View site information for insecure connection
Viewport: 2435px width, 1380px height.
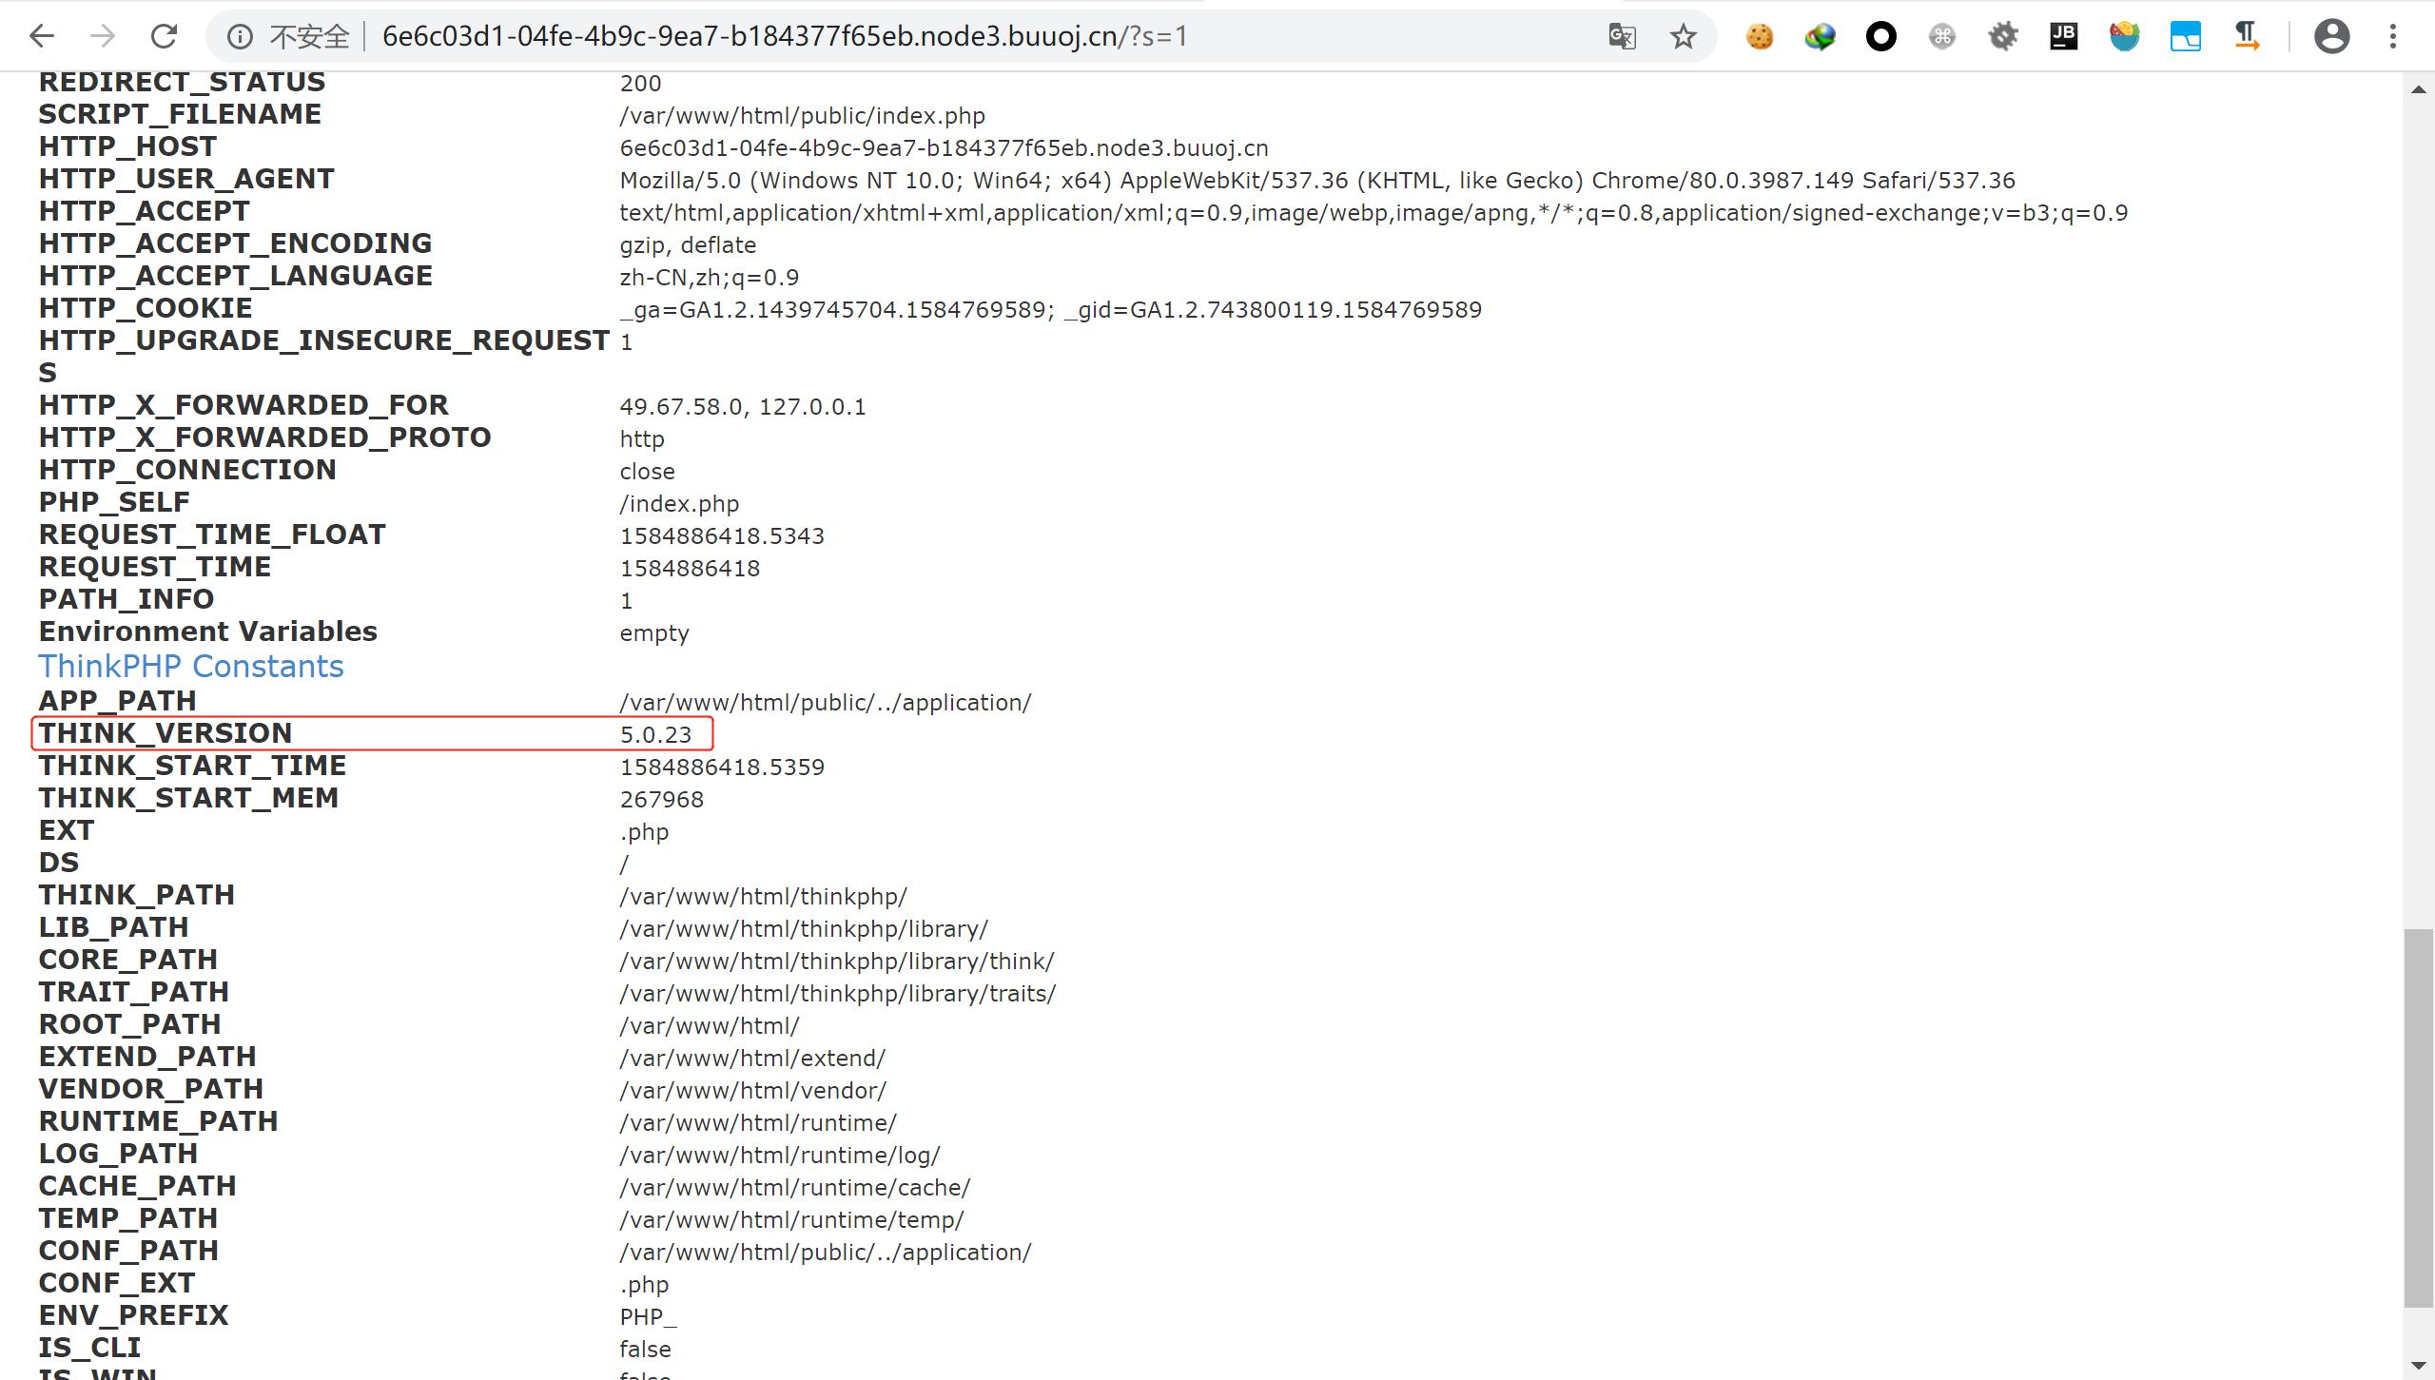pyautogui.click(x=240, y=36)
